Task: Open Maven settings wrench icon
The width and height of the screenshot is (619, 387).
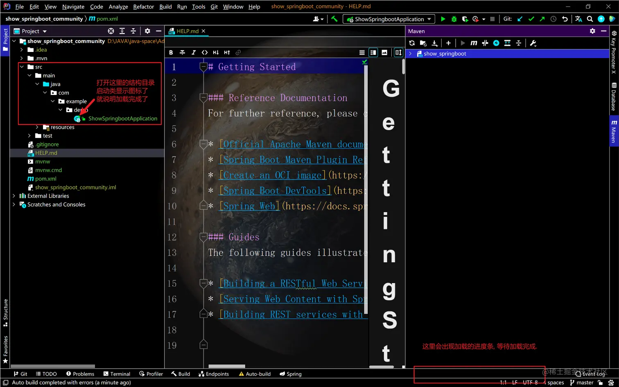Action: pos(533,43)
